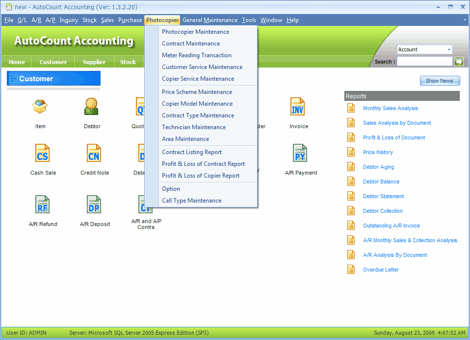Choose Area Maintenance
This screenshot has width=470, height=340.
201,138
